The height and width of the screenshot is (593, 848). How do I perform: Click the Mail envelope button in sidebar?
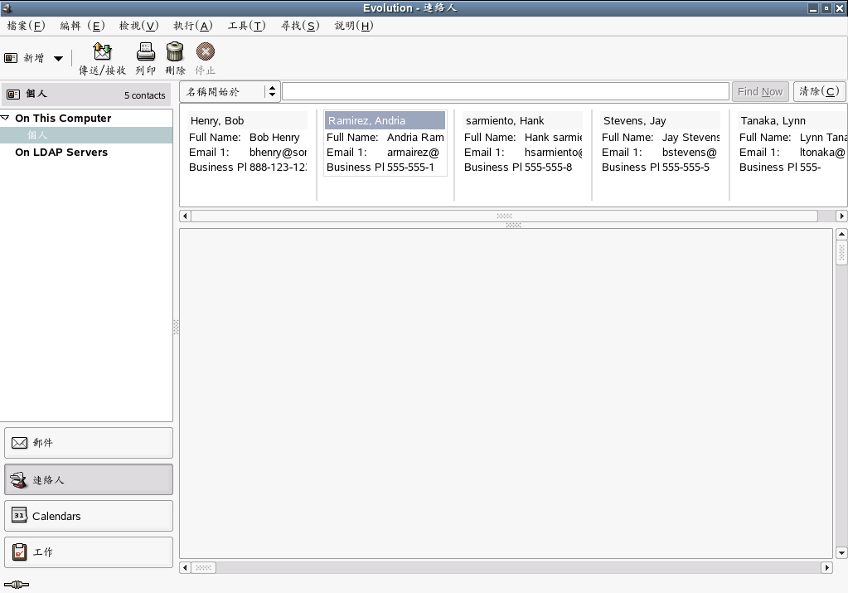tap(89, 443)
